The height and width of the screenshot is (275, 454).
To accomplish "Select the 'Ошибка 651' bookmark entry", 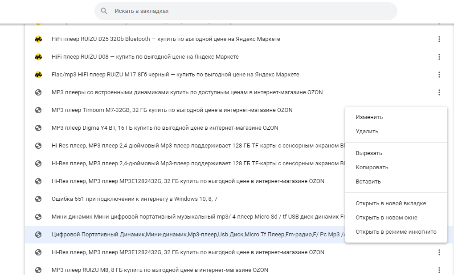I will (134, 199).
